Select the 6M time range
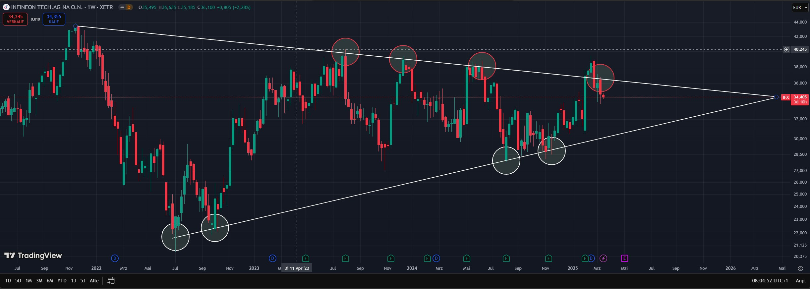810x289 pixels. tap(50, 281)
